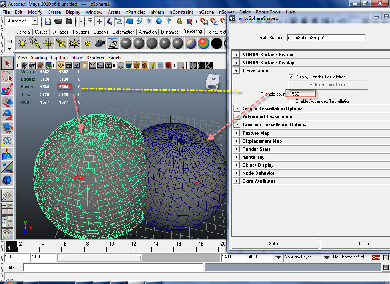Expand the NURBS Surface History section

coord(237,55)
